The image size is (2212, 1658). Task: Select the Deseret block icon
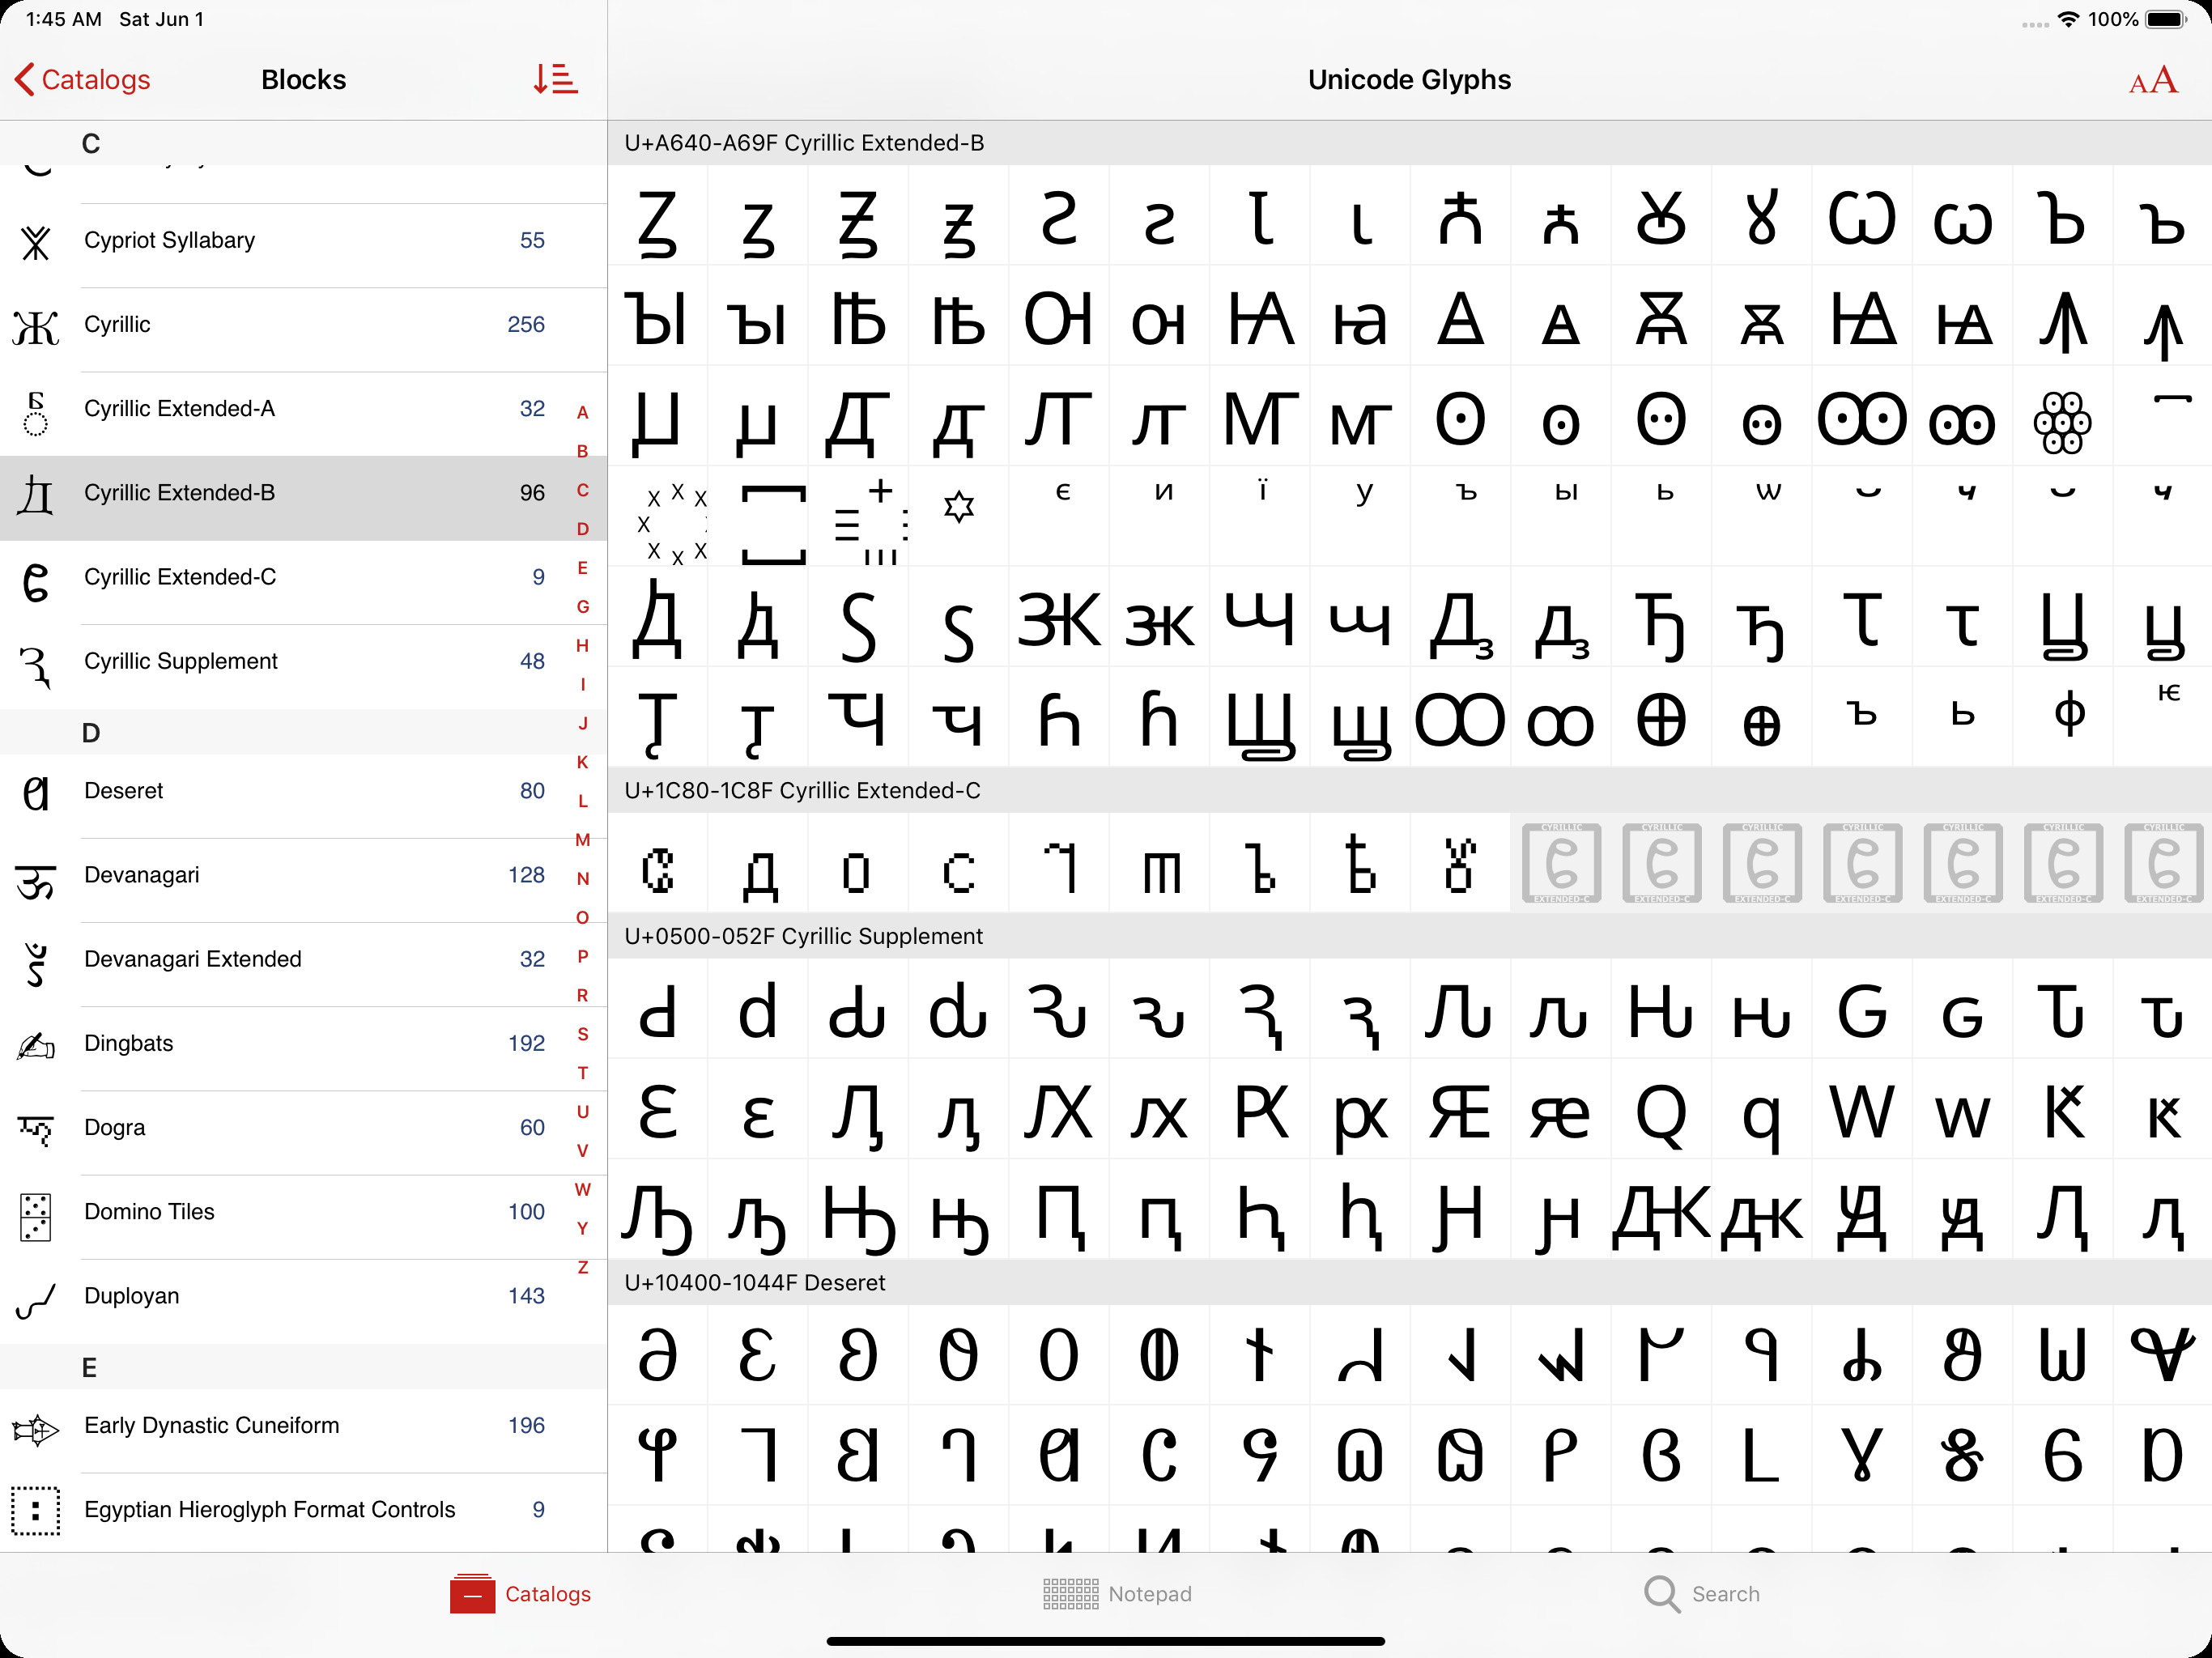(36, 793)
